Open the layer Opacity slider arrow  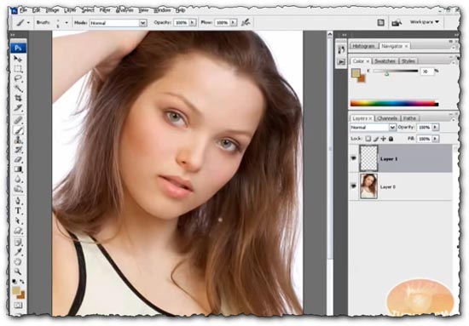click(x=435, y=127)
